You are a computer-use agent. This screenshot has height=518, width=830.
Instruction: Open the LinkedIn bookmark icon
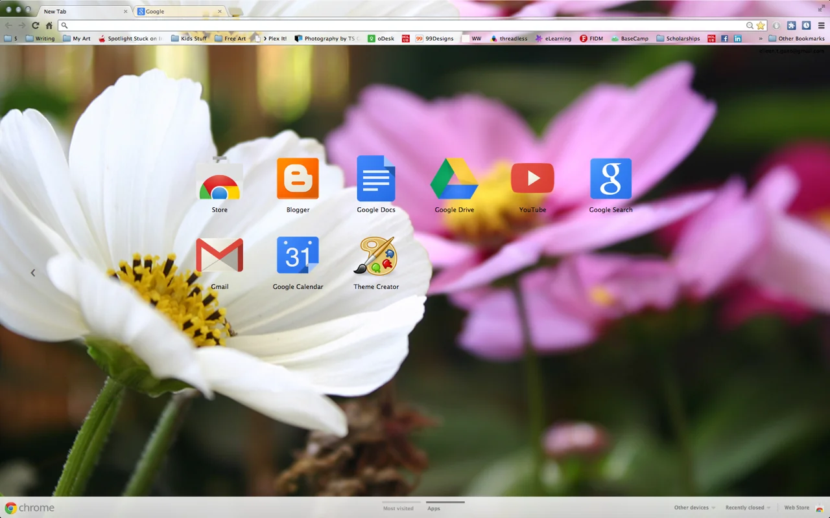click(738, 38)
